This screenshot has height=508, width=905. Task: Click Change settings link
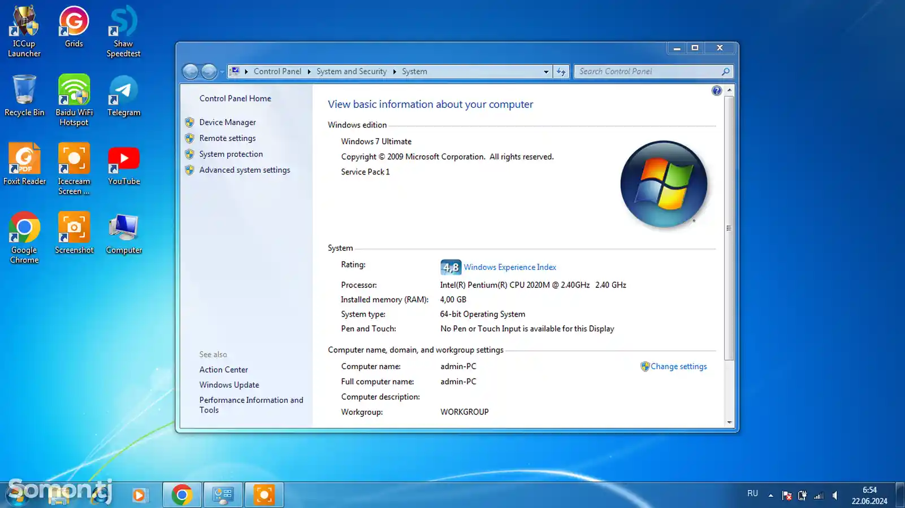point(678,366)
